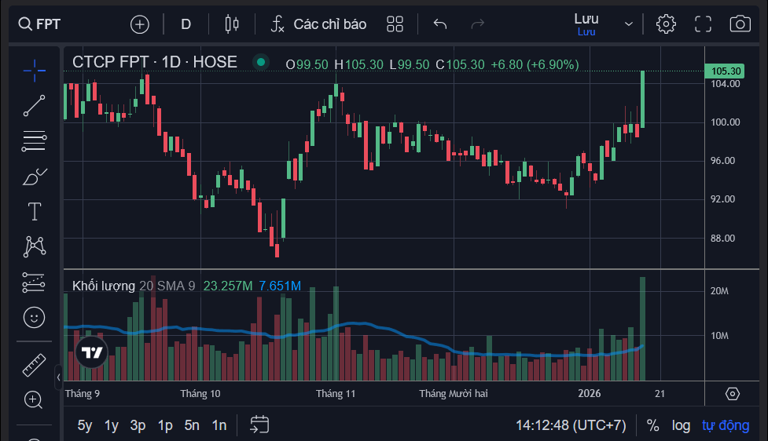Select the 3p time range
768x441 pixels.
click(138, 425)
